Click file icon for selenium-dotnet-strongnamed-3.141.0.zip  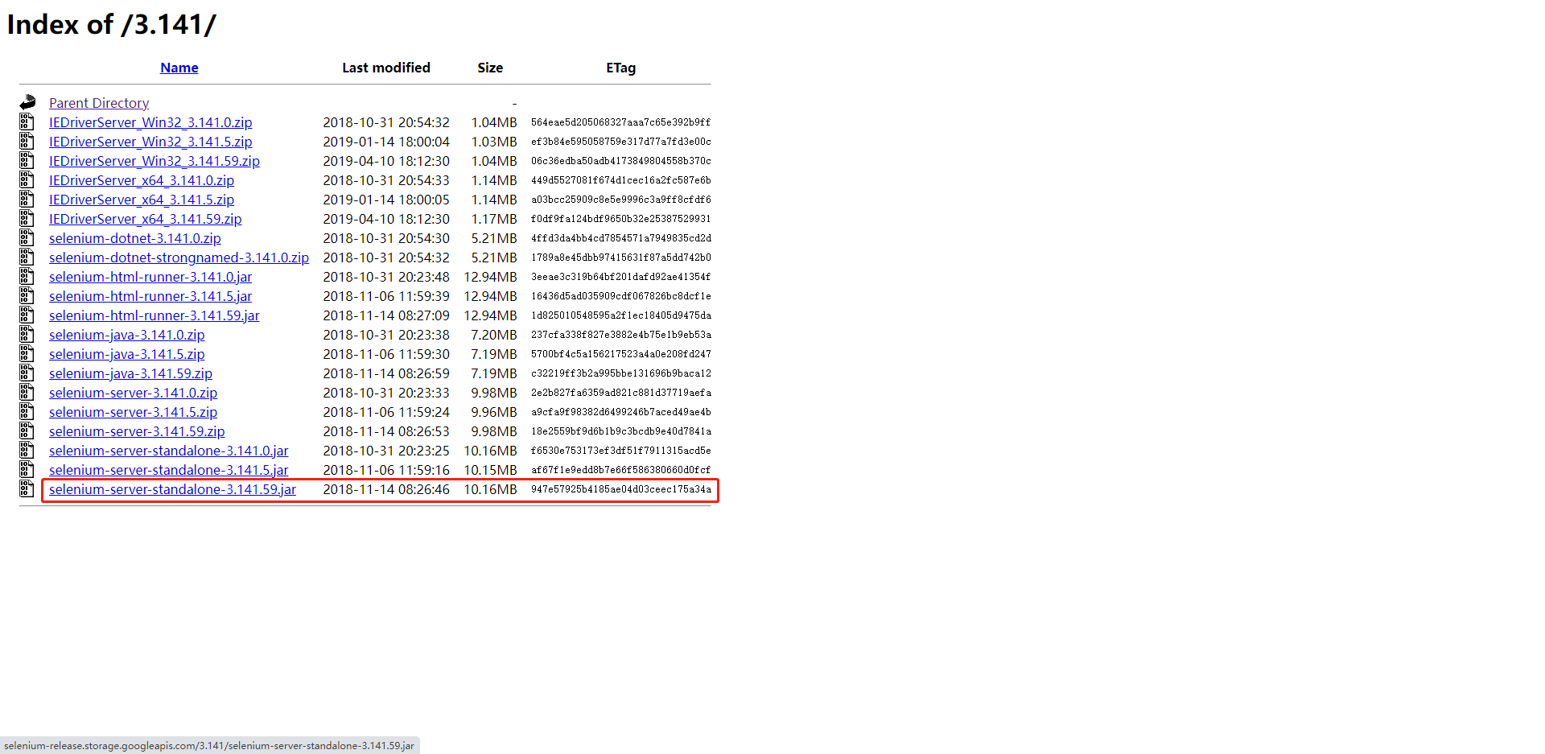click(27, 257)
